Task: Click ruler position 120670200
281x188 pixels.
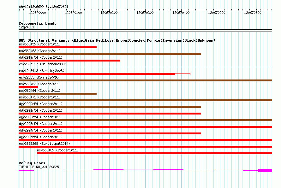Action: [x=109, y=13]
